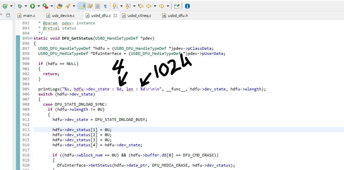Toggle Block Selection Mode icon
Viewport: 344px width, 170px height.
click(x=98, y=6)
